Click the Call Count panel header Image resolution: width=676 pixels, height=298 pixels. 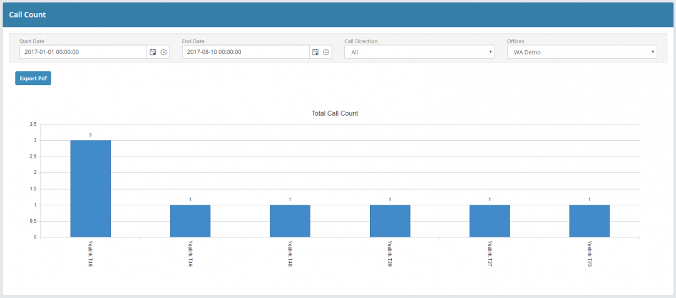pyautogui.click(x=27, y=14)
